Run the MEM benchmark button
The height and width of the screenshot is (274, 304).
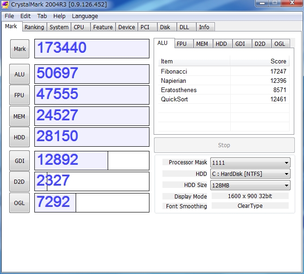pos(19,116)
